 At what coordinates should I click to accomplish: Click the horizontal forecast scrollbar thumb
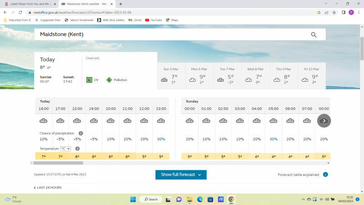point(58,163)
